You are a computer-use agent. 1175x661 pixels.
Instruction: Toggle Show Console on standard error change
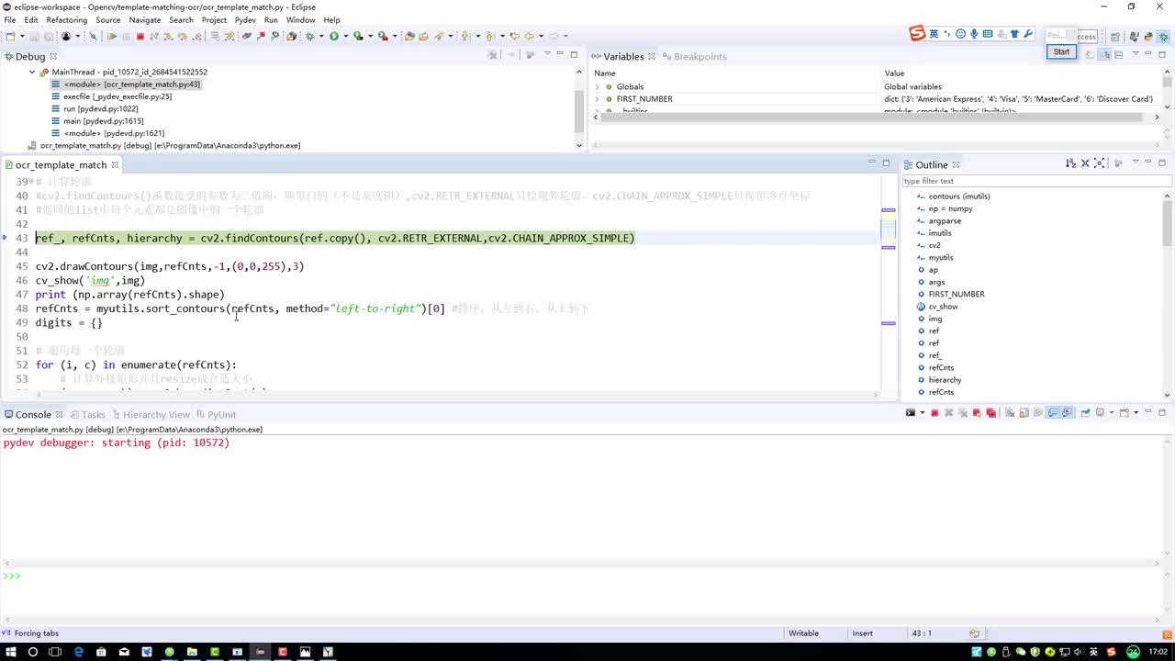1068,413
